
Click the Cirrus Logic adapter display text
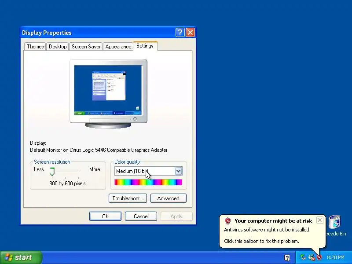[99, 150]
